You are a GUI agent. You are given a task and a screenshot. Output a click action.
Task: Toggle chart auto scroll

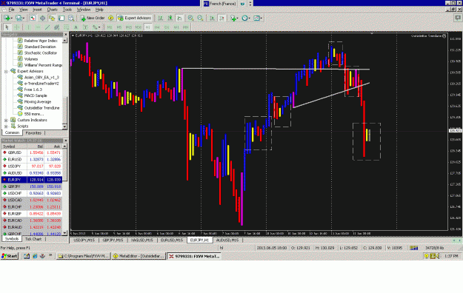coord(212,18)
